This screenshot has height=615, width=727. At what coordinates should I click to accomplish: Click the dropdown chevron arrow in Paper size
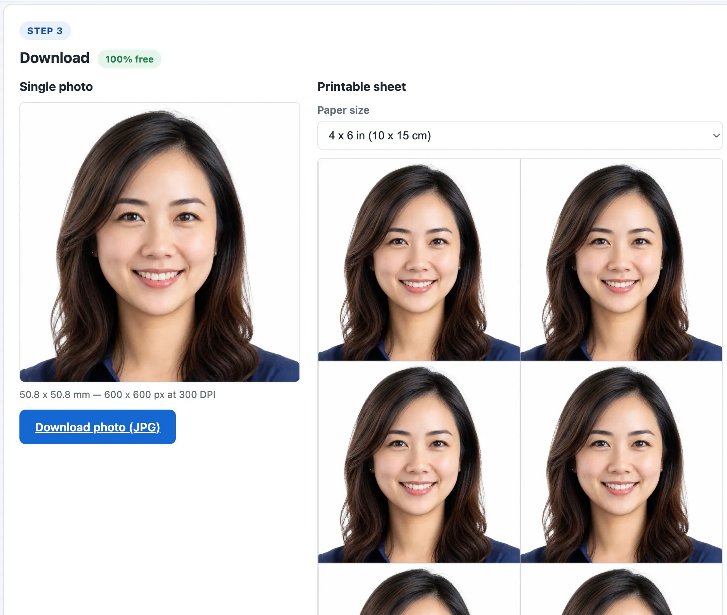(716, 136)
